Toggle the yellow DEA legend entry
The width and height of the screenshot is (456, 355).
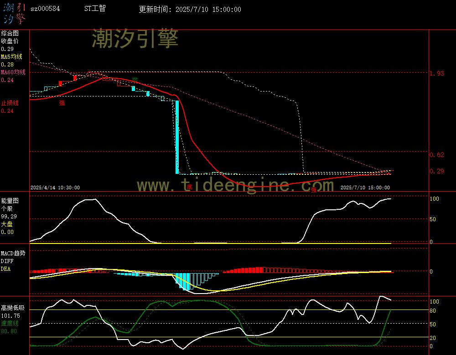pyautogui.click(x=5, y=269)
